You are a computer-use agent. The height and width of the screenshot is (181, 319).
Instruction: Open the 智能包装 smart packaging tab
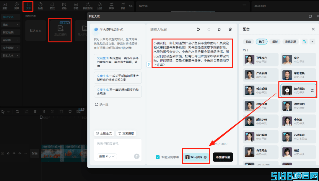coord(88,6)
